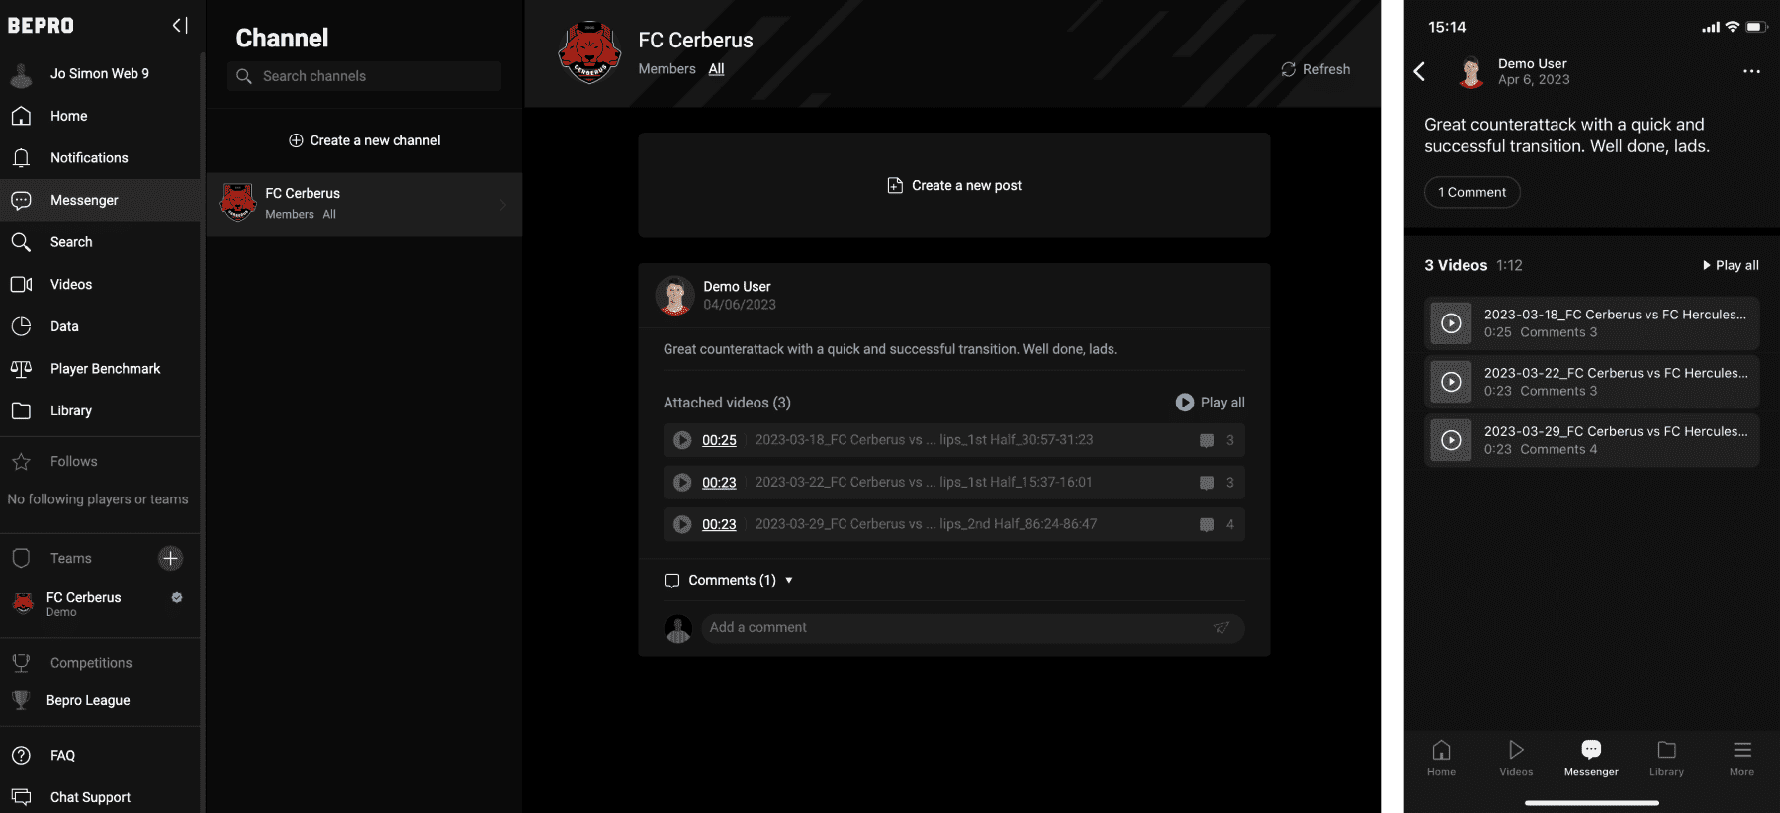Select the All members filter link
The image size is (1780, 813).
(x=716, y=69)
